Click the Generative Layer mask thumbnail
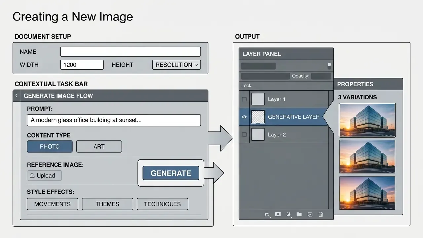 click(258, 117)
